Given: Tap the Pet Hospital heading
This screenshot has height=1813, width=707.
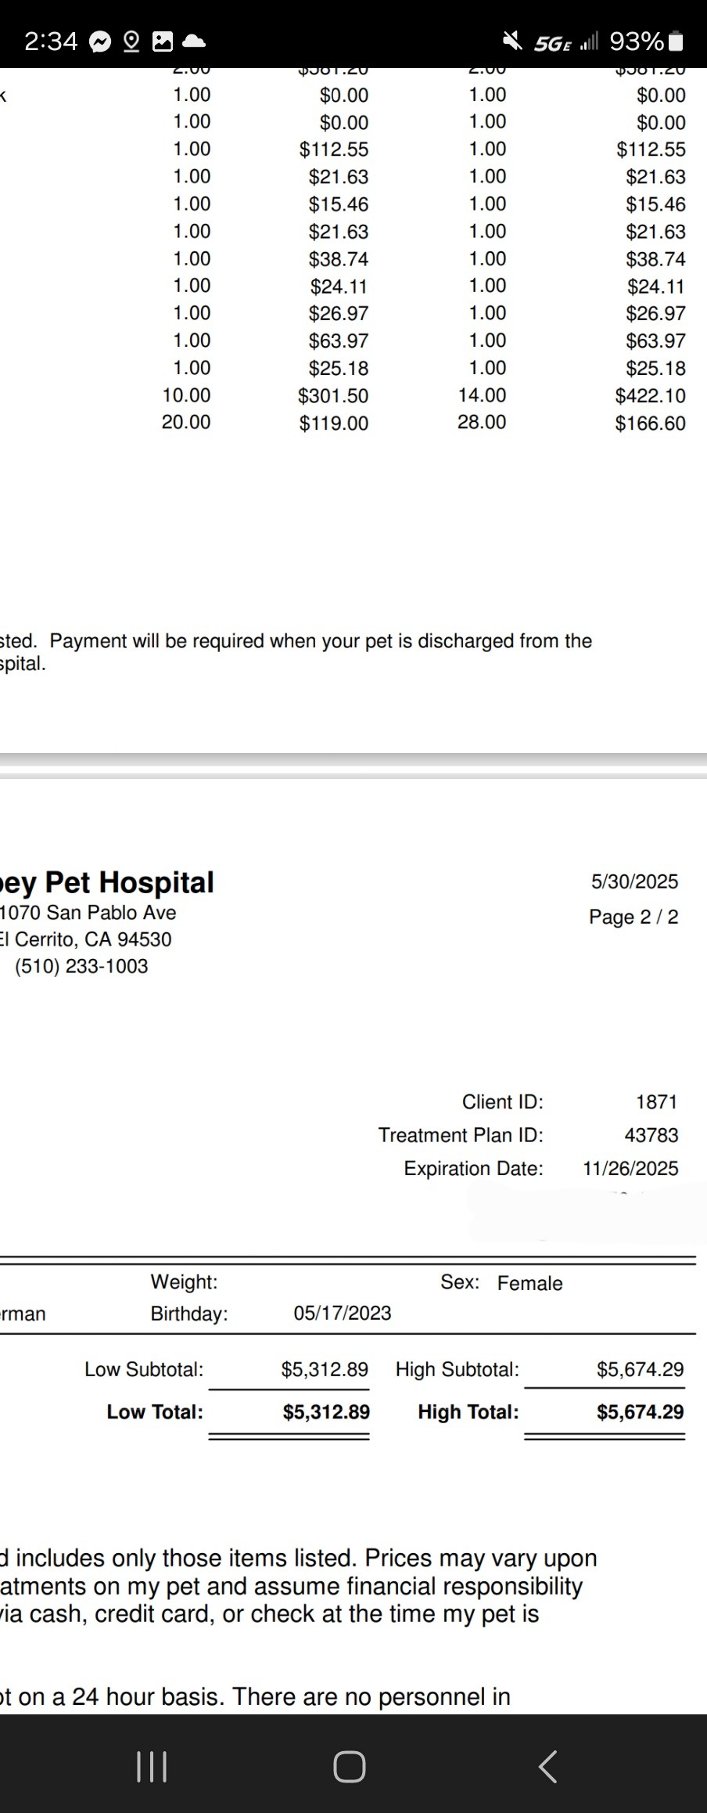Looking at the screenshot, I should pyautogui.click(x=107, y=882).
